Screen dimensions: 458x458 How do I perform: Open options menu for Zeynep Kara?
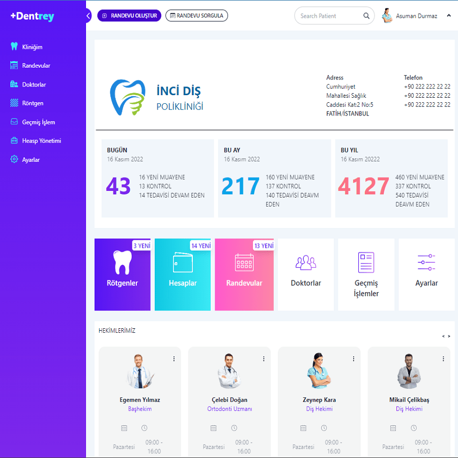[x=354, y=359]
